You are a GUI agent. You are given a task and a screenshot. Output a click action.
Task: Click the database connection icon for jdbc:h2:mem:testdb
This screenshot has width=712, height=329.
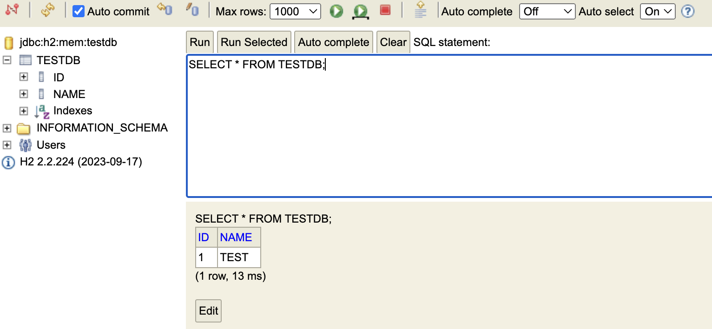tap(8, 42)
